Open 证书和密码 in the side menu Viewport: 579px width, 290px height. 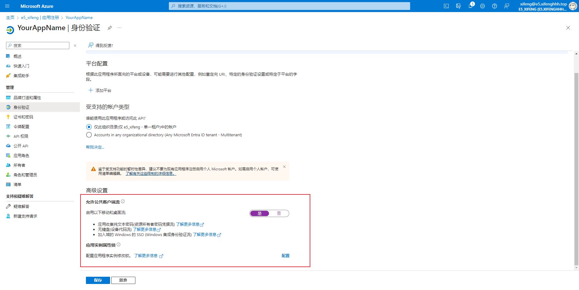pyautogui.click(x=23, y=117)
